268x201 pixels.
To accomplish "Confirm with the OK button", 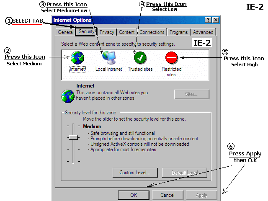I will (134, 195).
